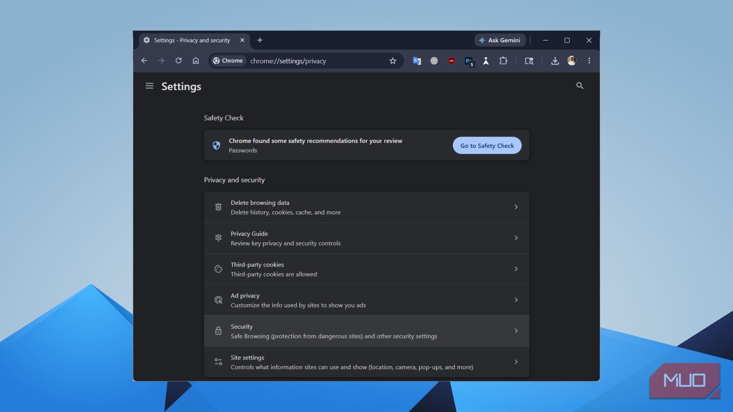Image resolution: width=733 pixels, height=412 pixels.
Task: Open the Security row
Action: 366,331
